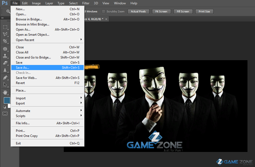Choose Place... menu entry
255x167 pixels.
(x=48, y=90)
